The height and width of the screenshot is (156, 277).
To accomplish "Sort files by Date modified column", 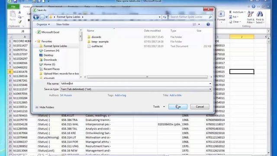I will 152,31.
